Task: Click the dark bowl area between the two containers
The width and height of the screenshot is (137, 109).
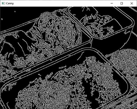Action: click(x=110, y=43)
